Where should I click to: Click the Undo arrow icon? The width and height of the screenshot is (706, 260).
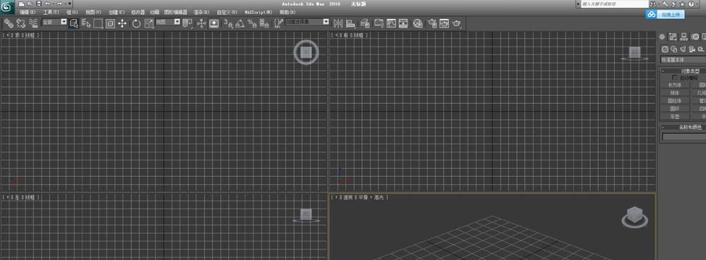click(x=47, y=4)
